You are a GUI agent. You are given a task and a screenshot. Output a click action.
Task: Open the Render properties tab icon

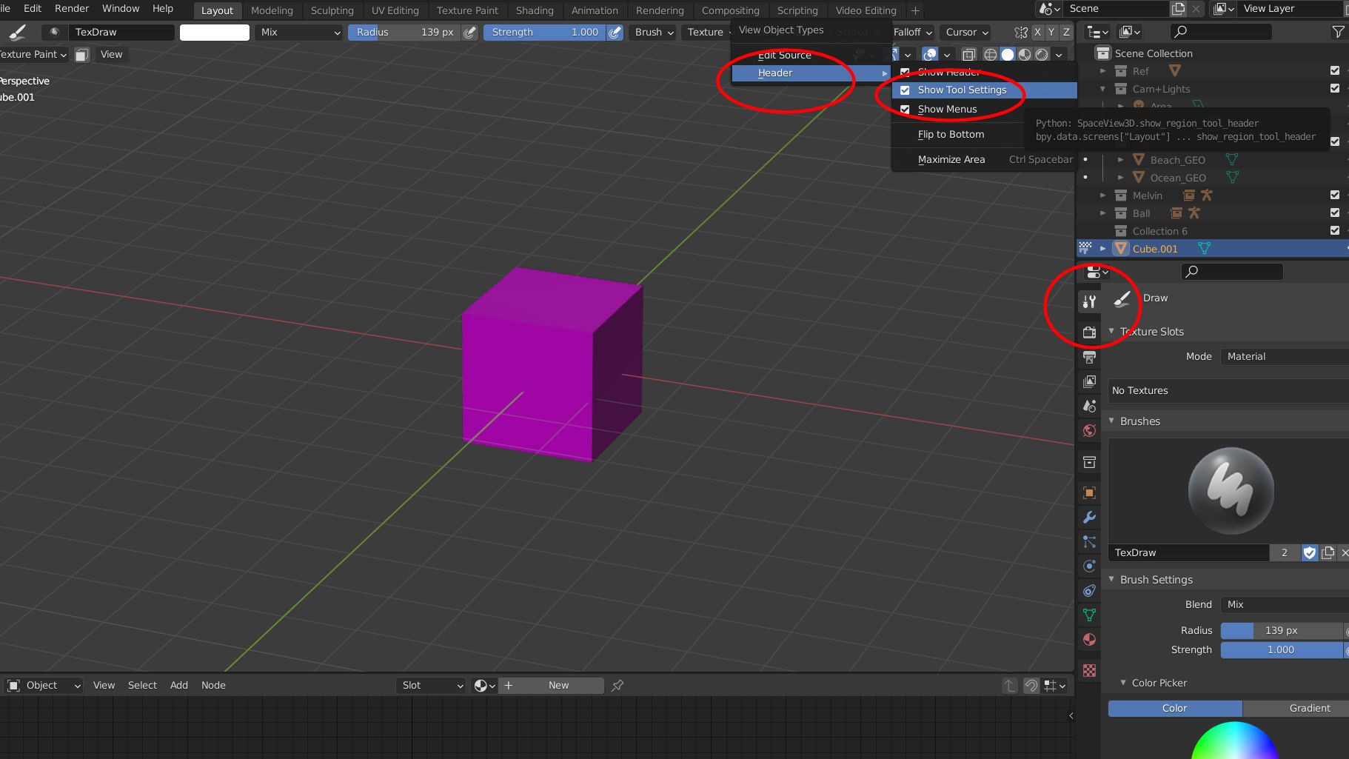point(1088,332)
